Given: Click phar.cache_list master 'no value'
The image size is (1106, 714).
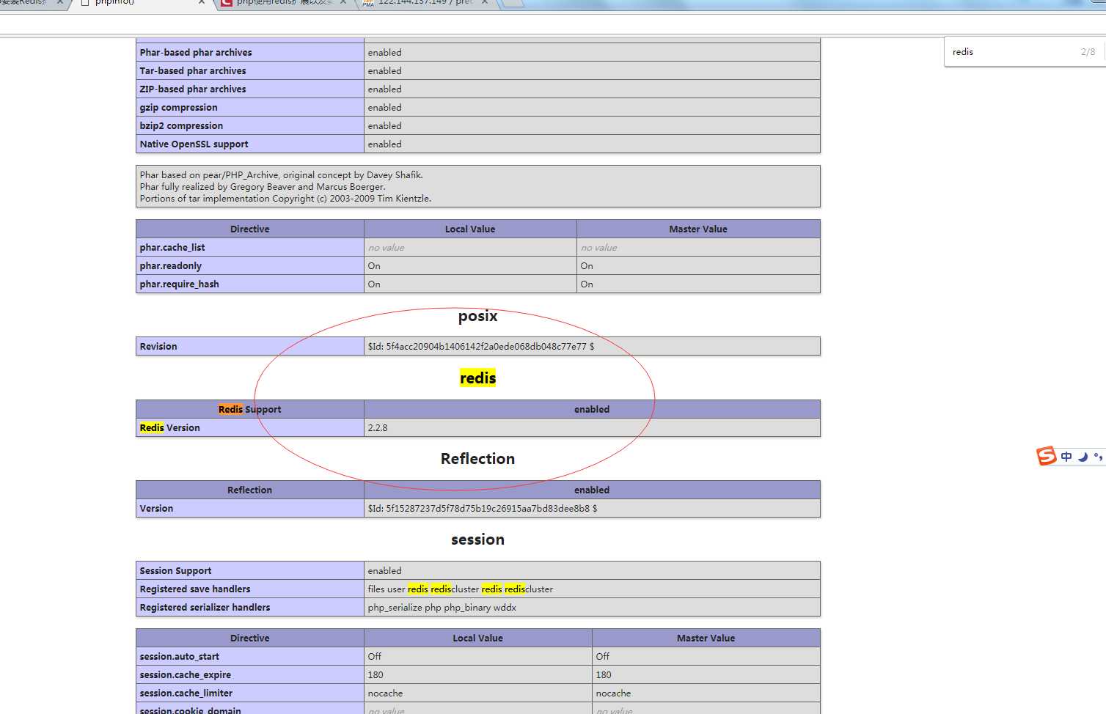Looking at the screenshot, I should pyautogui.click(x=599, y=247).
